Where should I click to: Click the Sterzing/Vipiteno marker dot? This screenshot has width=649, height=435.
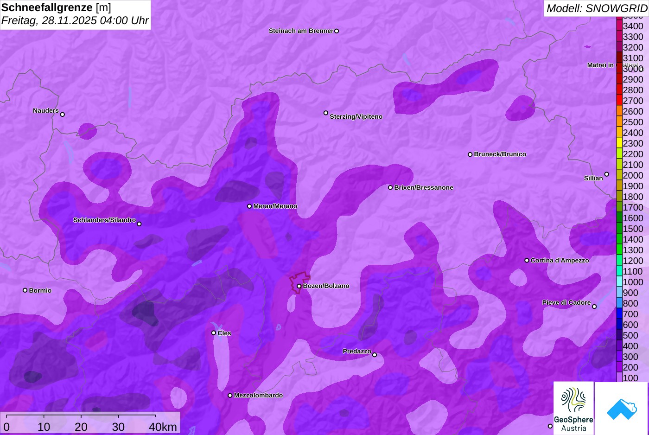(x=326, y=113)
